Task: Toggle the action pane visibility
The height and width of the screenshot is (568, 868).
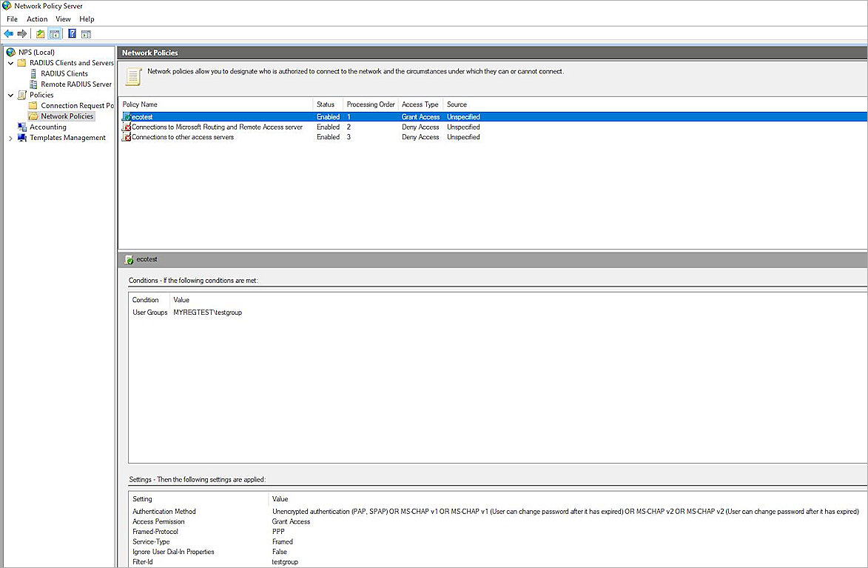Action: click(87, 33)
